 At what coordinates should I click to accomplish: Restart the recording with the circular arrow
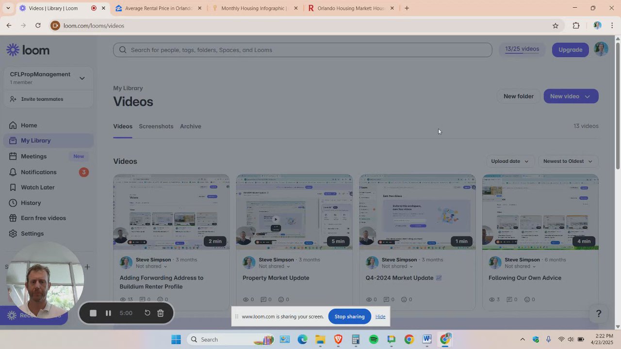[147, 313]
